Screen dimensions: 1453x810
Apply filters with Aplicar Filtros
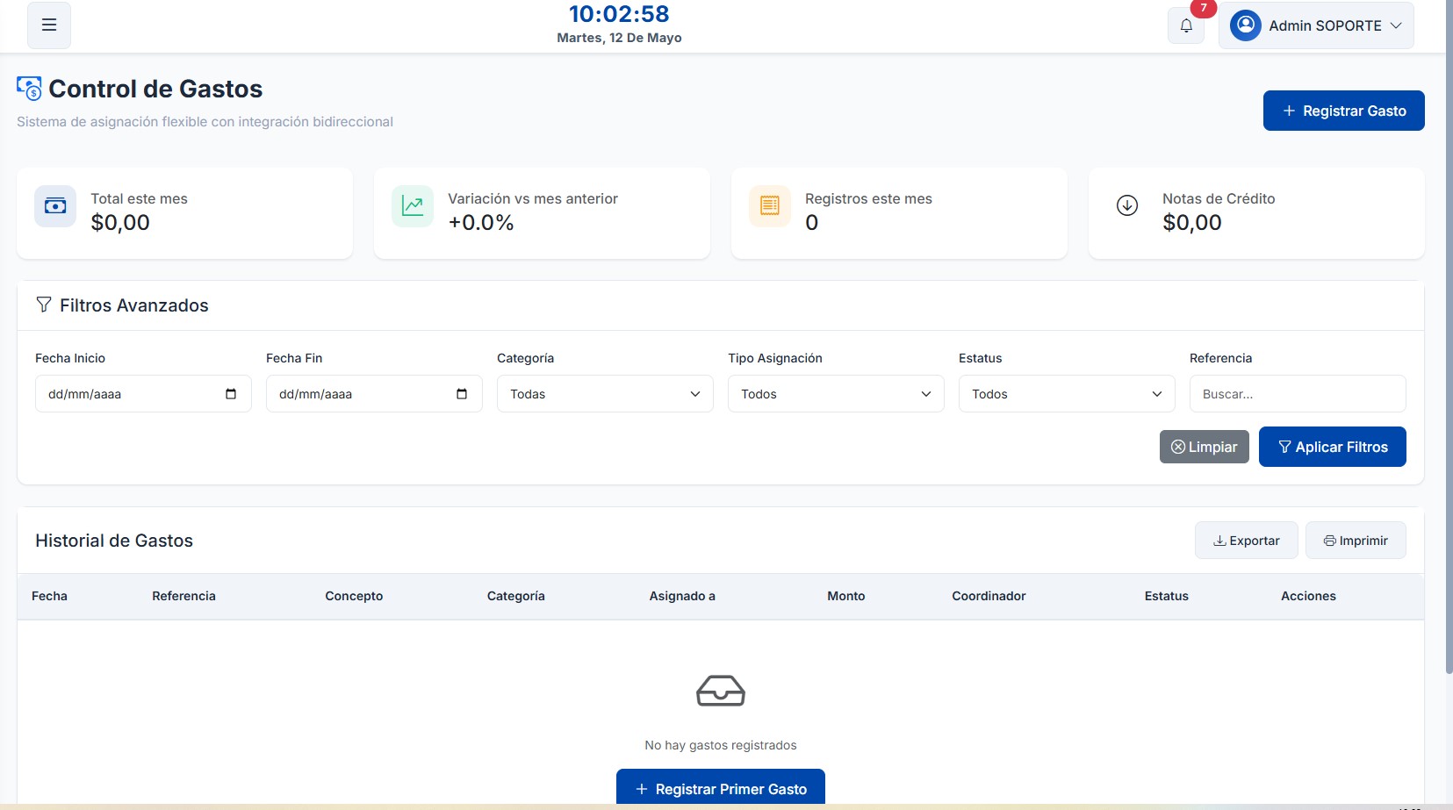coord(1333,447)
